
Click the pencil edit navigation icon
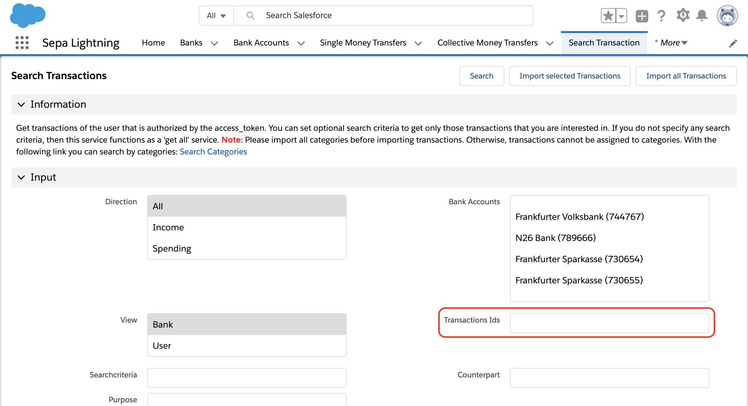click(x=733, y=43)
